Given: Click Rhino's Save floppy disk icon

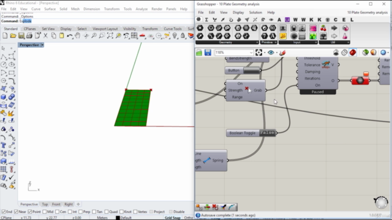Looking at the screenshot, I should pos(21,36).
